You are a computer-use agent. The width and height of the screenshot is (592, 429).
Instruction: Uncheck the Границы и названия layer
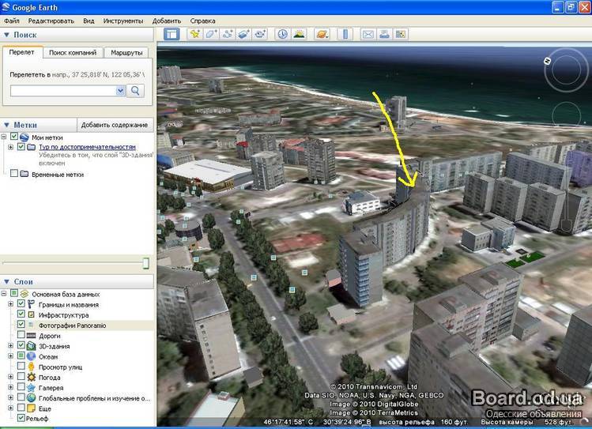click(21, 303)
